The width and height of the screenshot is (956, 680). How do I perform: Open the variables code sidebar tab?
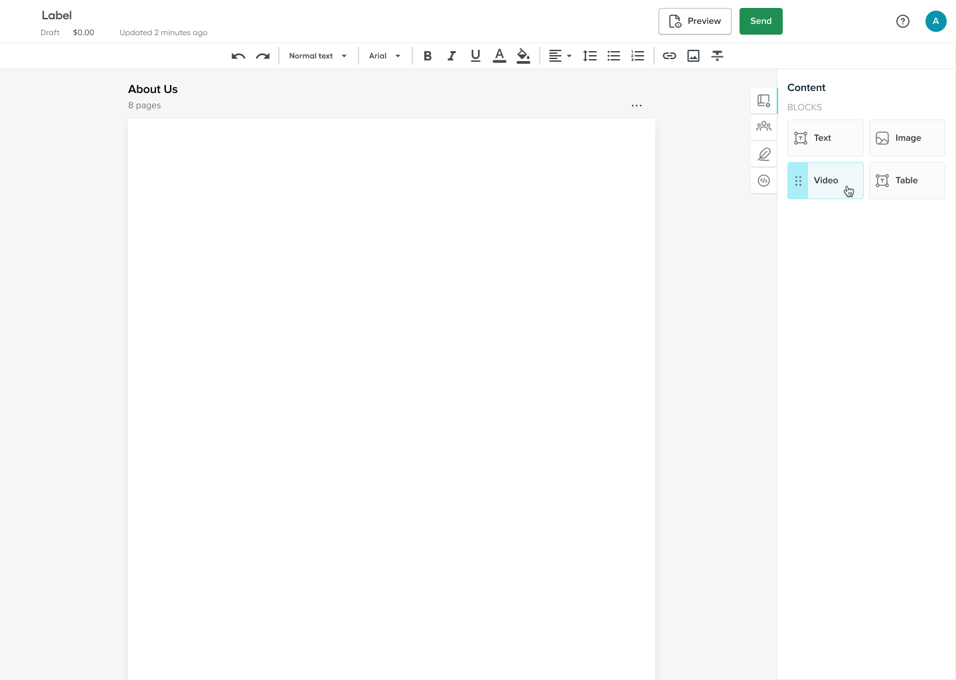764,181
